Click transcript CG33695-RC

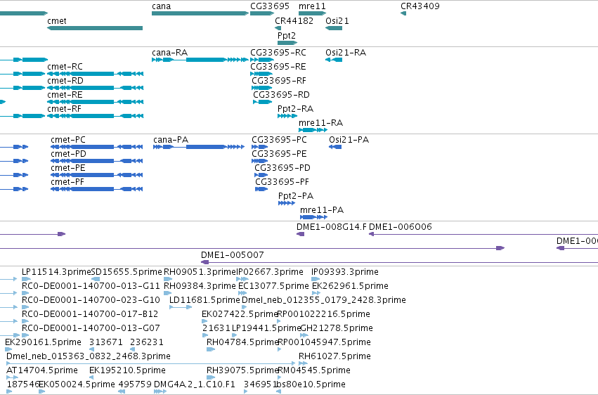[262, 60]
